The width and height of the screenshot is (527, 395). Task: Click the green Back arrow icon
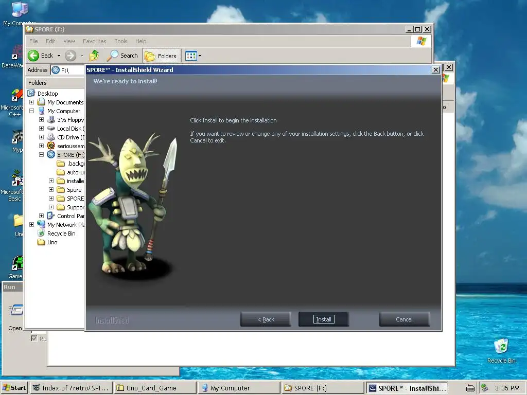click(33, 56)
